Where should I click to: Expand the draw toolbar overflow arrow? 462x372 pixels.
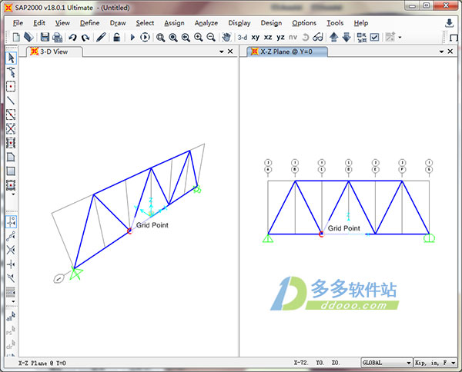13,194
